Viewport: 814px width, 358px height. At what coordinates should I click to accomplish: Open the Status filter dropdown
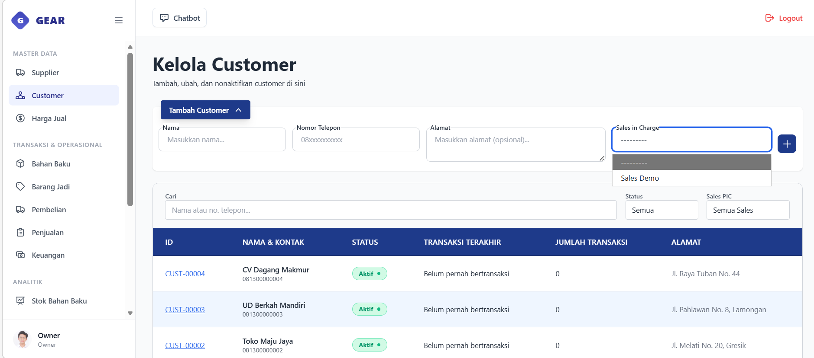coord(662,210)
